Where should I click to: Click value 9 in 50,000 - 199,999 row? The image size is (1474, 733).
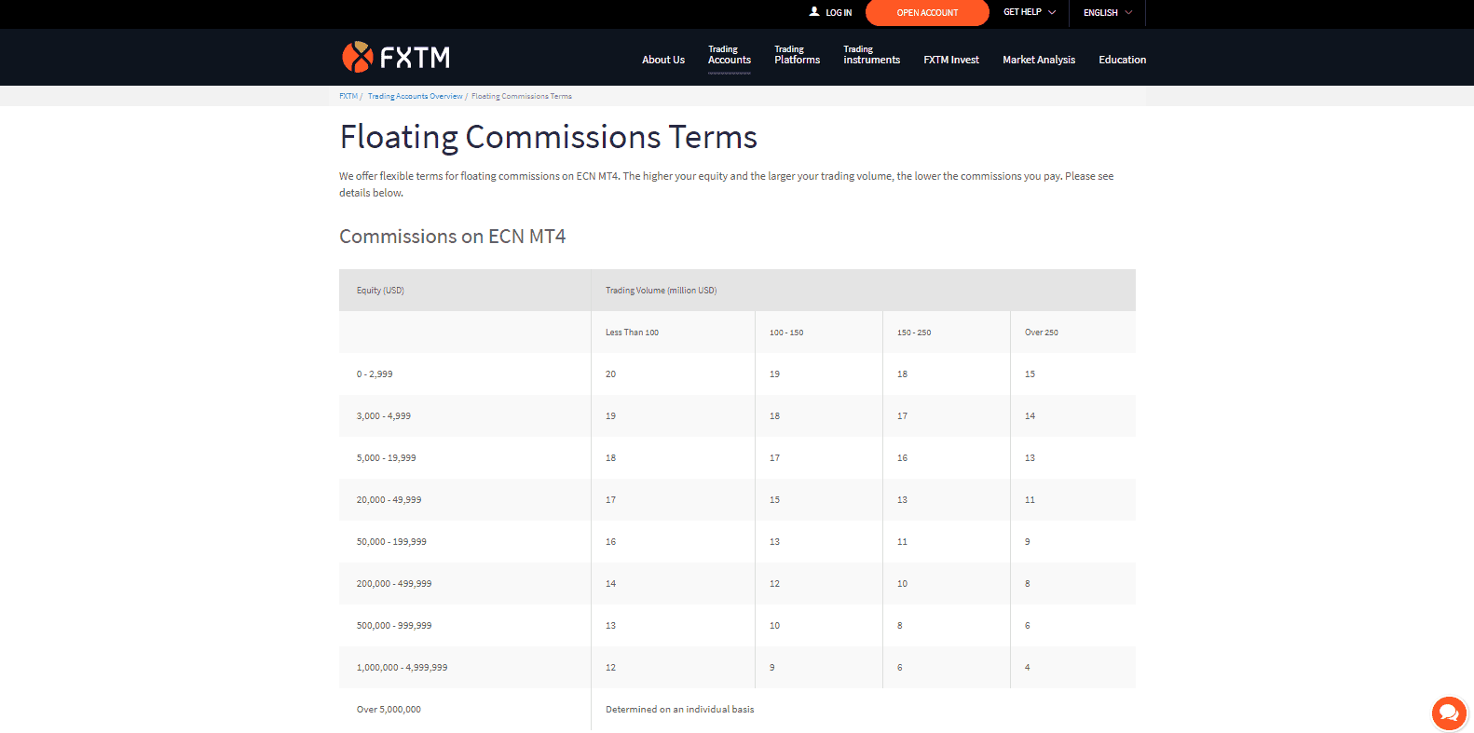pos(1028,542)
